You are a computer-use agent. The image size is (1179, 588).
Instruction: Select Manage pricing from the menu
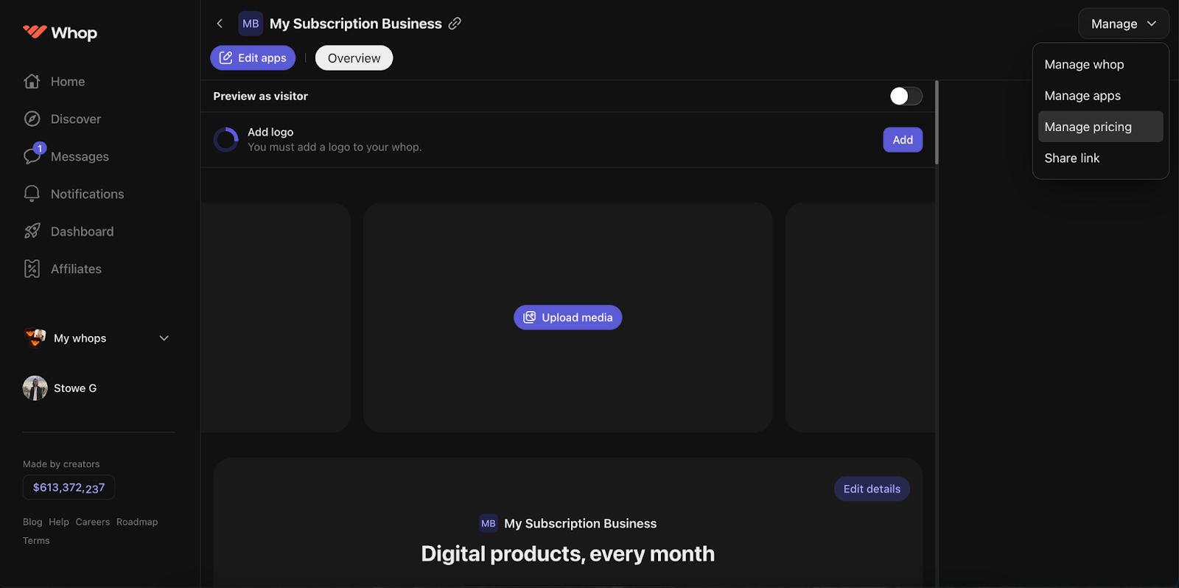click(1088, 126)
